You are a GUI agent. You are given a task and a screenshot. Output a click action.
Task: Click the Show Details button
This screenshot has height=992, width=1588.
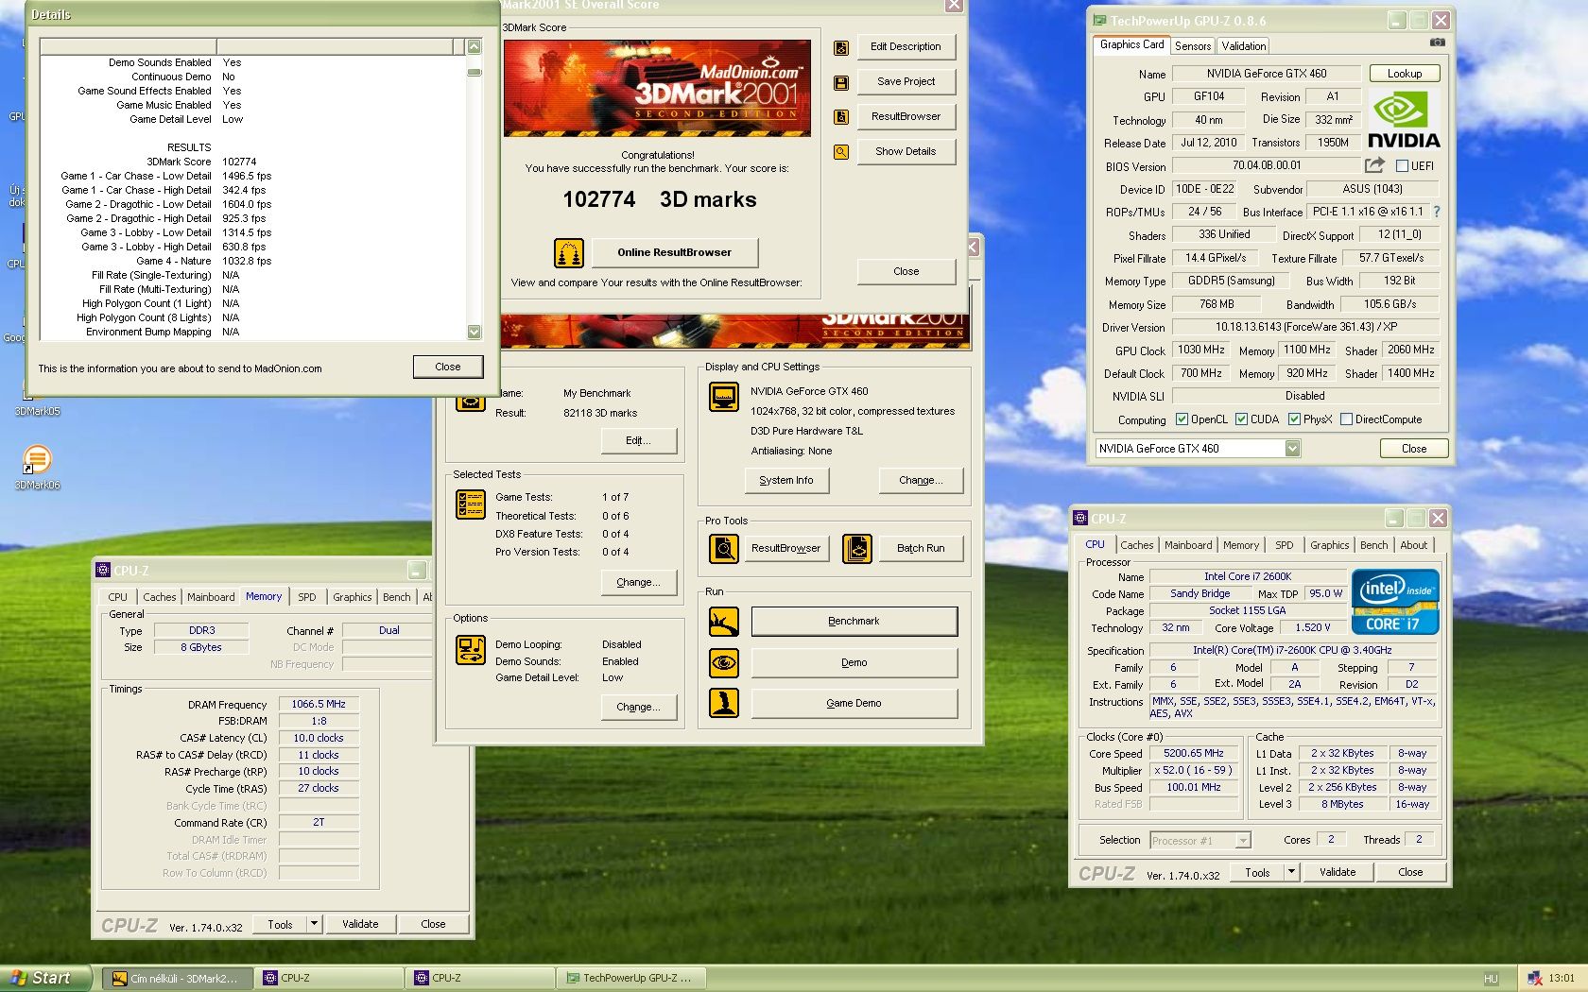click(x=906, y=151)
